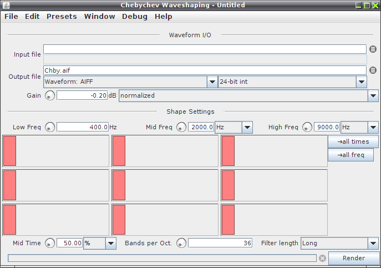This screenshot has height=268, width=381.
Task: Click the Java icon in the title bar
Action: point(6,5)
